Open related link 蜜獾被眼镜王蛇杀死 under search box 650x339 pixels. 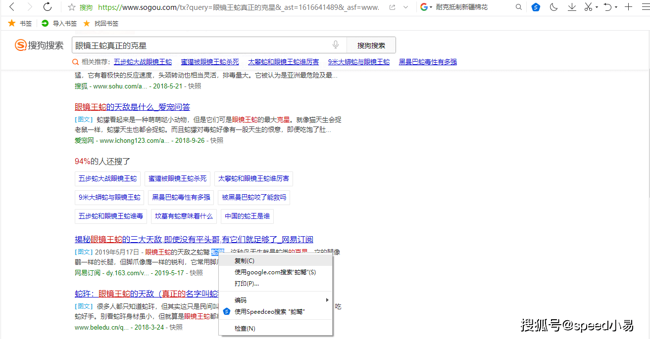point(210,62)
